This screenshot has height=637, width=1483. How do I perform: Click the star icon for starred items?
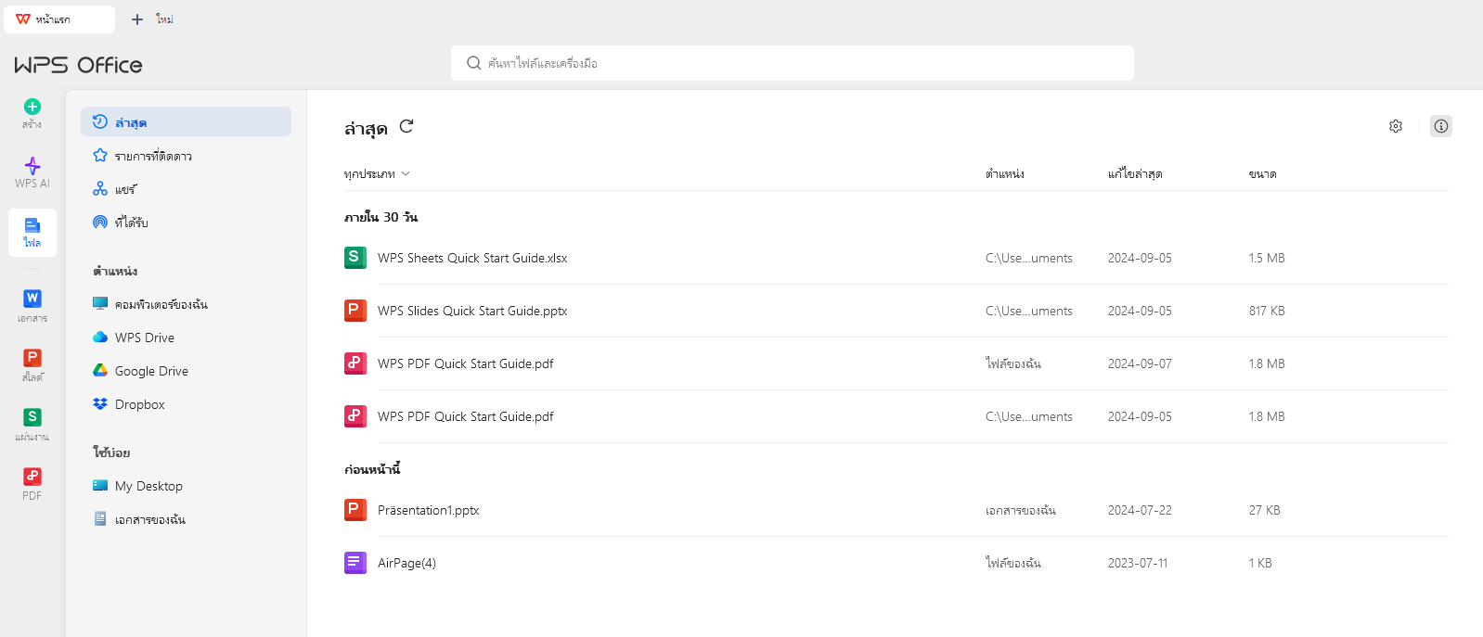tap(100, 155)
